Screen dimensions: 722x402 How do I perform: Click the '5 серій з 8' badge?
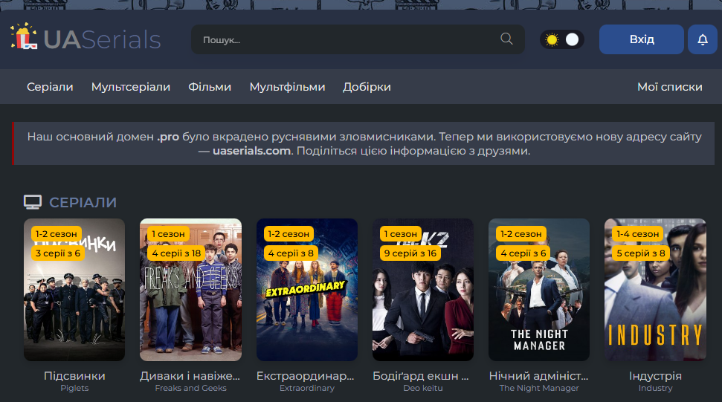(641, 253)
